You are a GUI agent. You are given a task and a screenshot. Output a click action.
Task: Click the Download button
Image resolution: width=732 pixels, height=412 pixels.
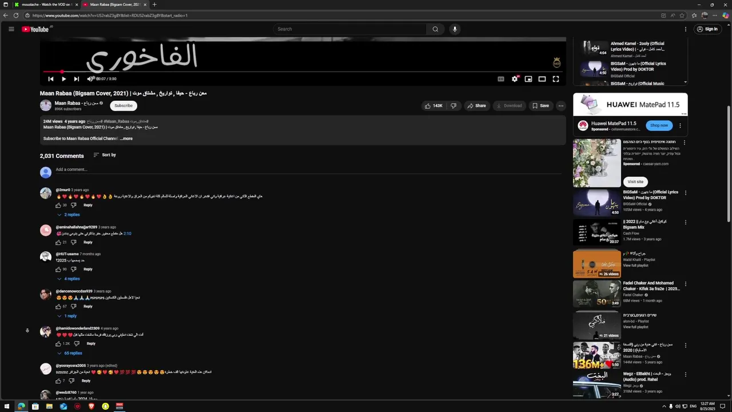(x=509, y=106)
